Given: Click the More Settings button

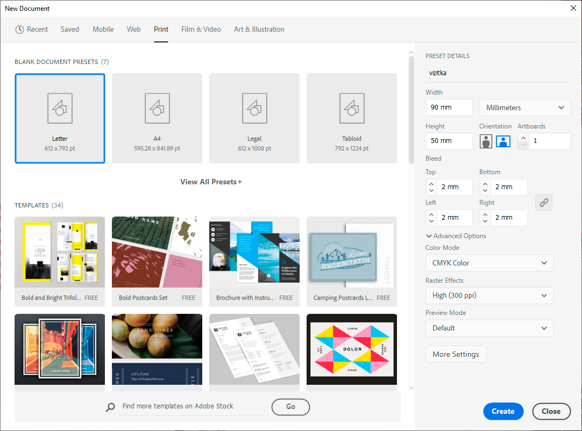Looking at the screenshot, I should (x=456, y=354).
